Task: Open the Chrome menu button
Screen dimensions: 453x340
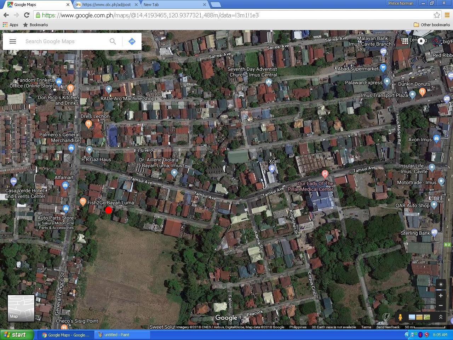Action: (447, 15)
